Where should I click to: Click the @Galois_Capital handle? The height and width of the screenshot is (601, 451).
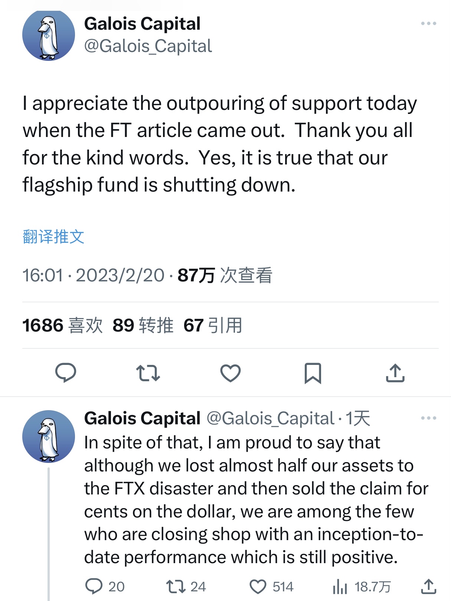click(x=148, y=46)
